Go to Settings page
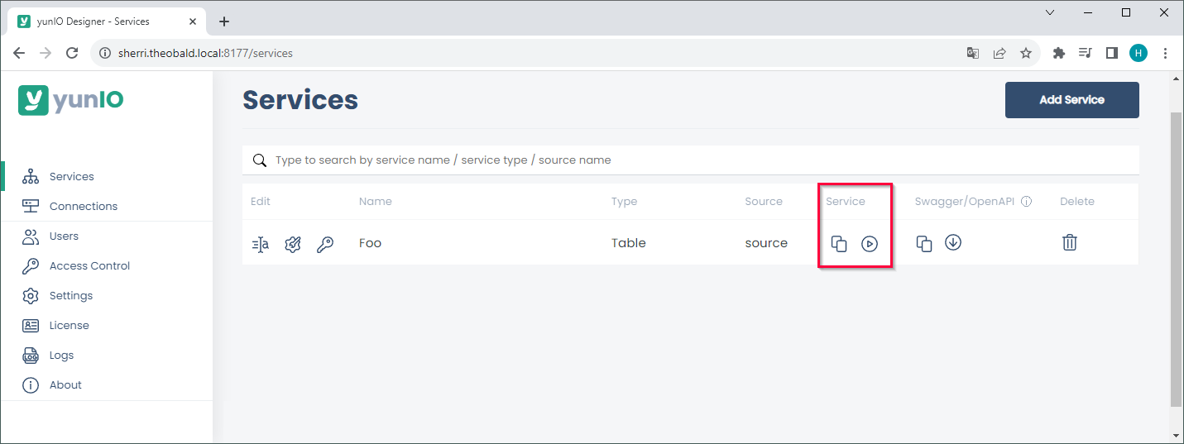This screenshot has height=444, width=1184. pyautogui.click(x=71, y=295)
